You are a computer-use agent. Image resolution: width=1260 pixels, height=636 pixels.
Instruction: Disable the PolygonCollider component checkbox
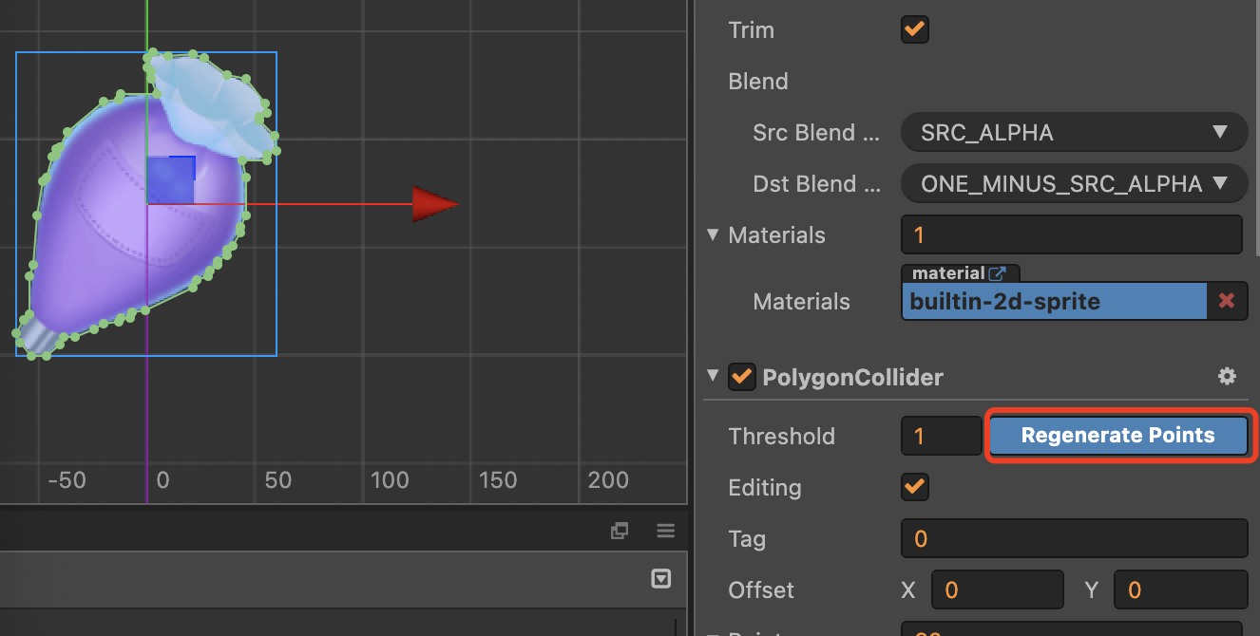741,377
